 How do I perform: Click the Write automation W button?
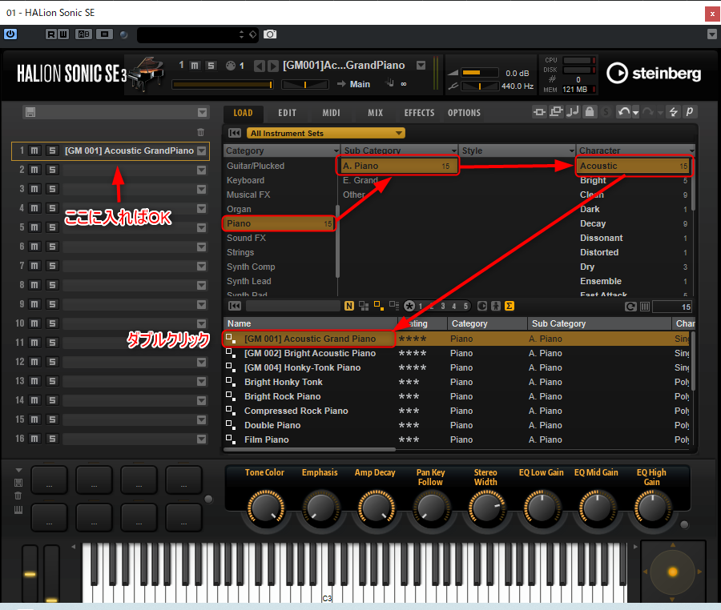pos(63,34)
